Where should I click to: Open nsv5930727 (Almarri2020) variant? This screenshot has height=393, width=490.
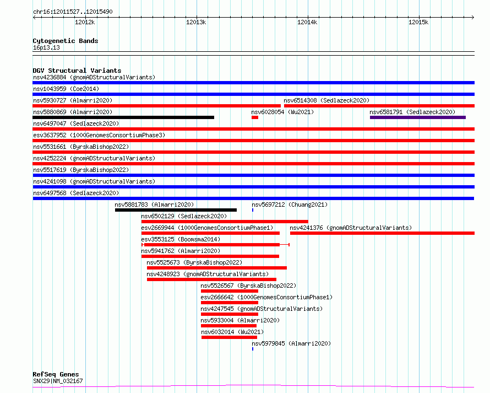tap(73, 100)
